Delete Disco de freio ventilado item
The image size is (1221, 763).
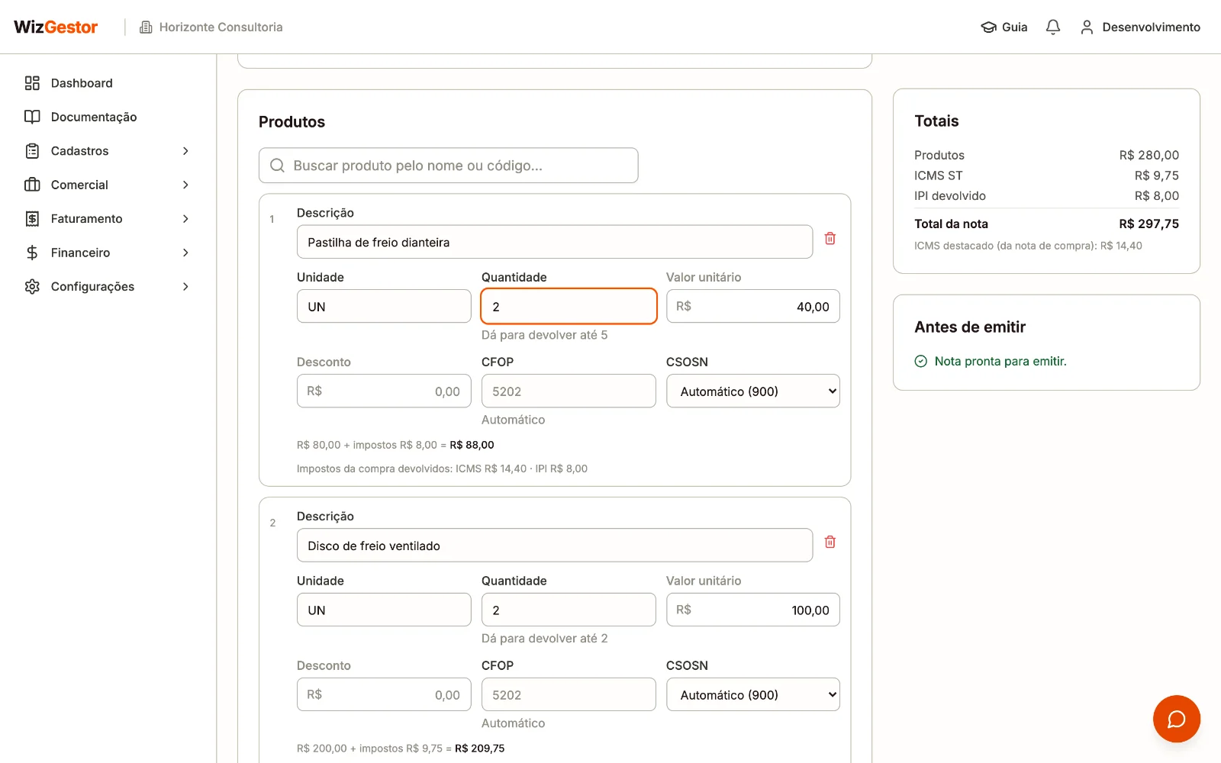(830, 542)
